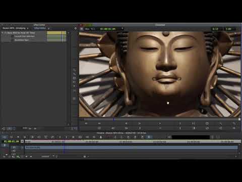
Task: Click the last button in the Composer upper button row
Action: [x=234, y=123]
